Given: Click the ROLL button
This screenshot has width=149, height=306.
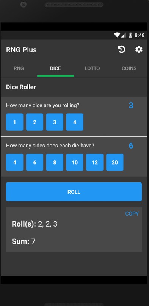Looking at the screenshot, I should pyautogui.click(x=74, y=192).
